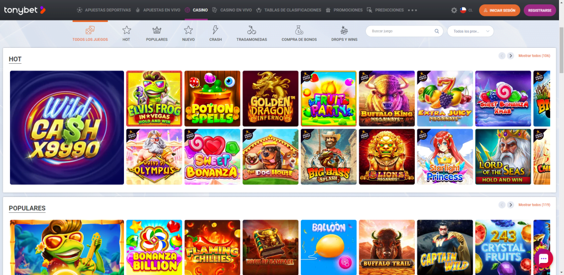Open Balloon game
The width and height of the screenshot is (564, 275).
click(329, 248)
